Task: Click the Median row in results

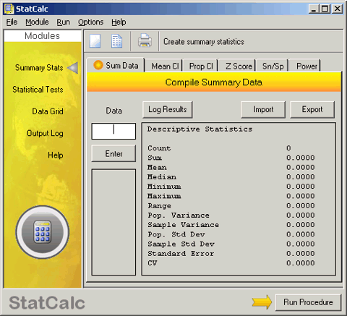Action: (231, 177)
